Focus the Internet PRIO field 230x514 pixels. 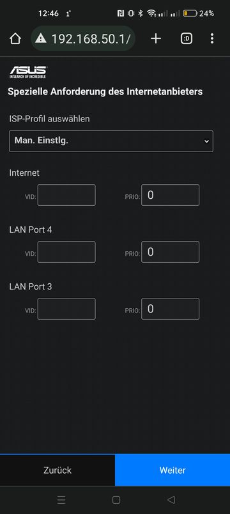[170, 195]
